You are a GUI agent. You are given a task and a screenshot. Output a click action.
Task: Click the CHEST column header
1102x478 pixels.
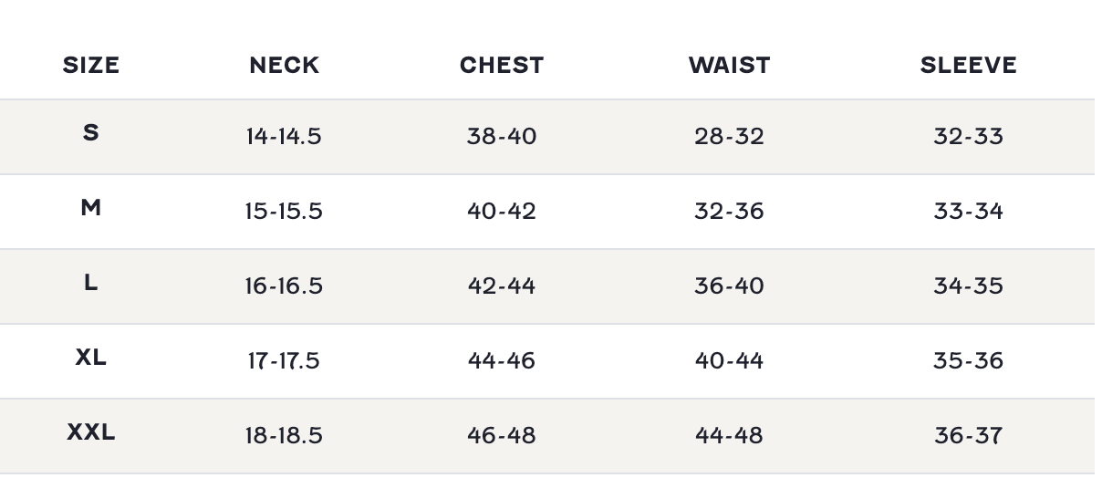point(502,66)
